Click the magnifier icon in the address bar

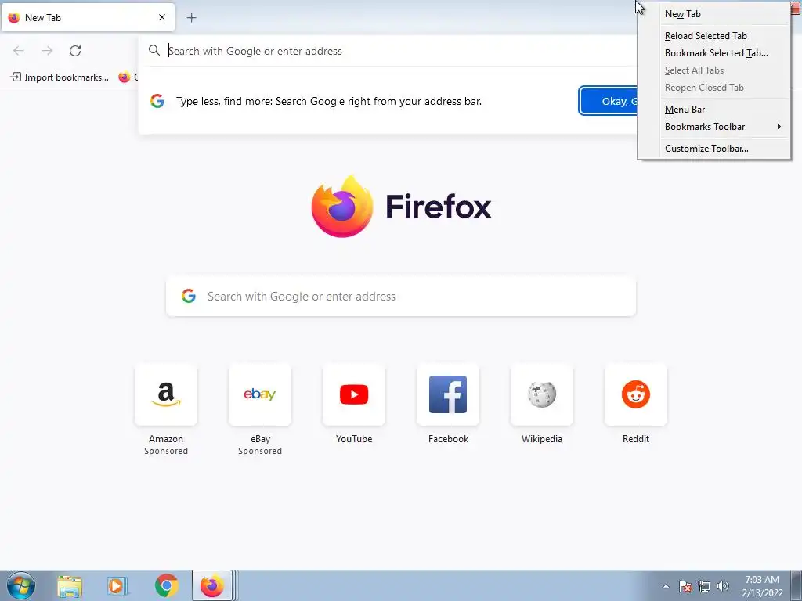pyautogui.click(x=154, y=50)
